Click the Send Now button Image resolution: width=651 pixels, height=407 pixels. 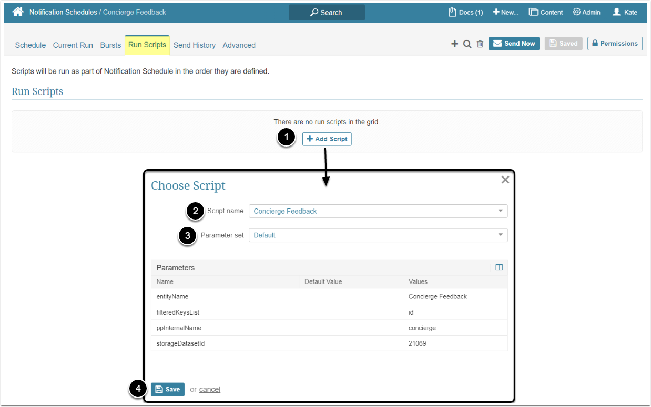514,44
